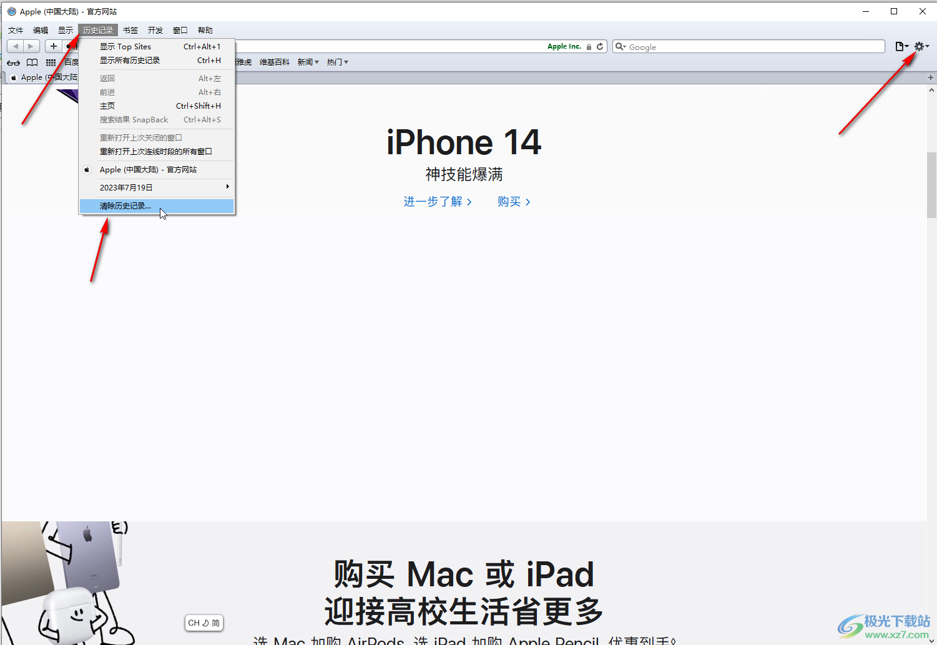Click the 进一步了解 iPhone 14 link
This screenshot has width=937, height=645.
click(438, 202)
